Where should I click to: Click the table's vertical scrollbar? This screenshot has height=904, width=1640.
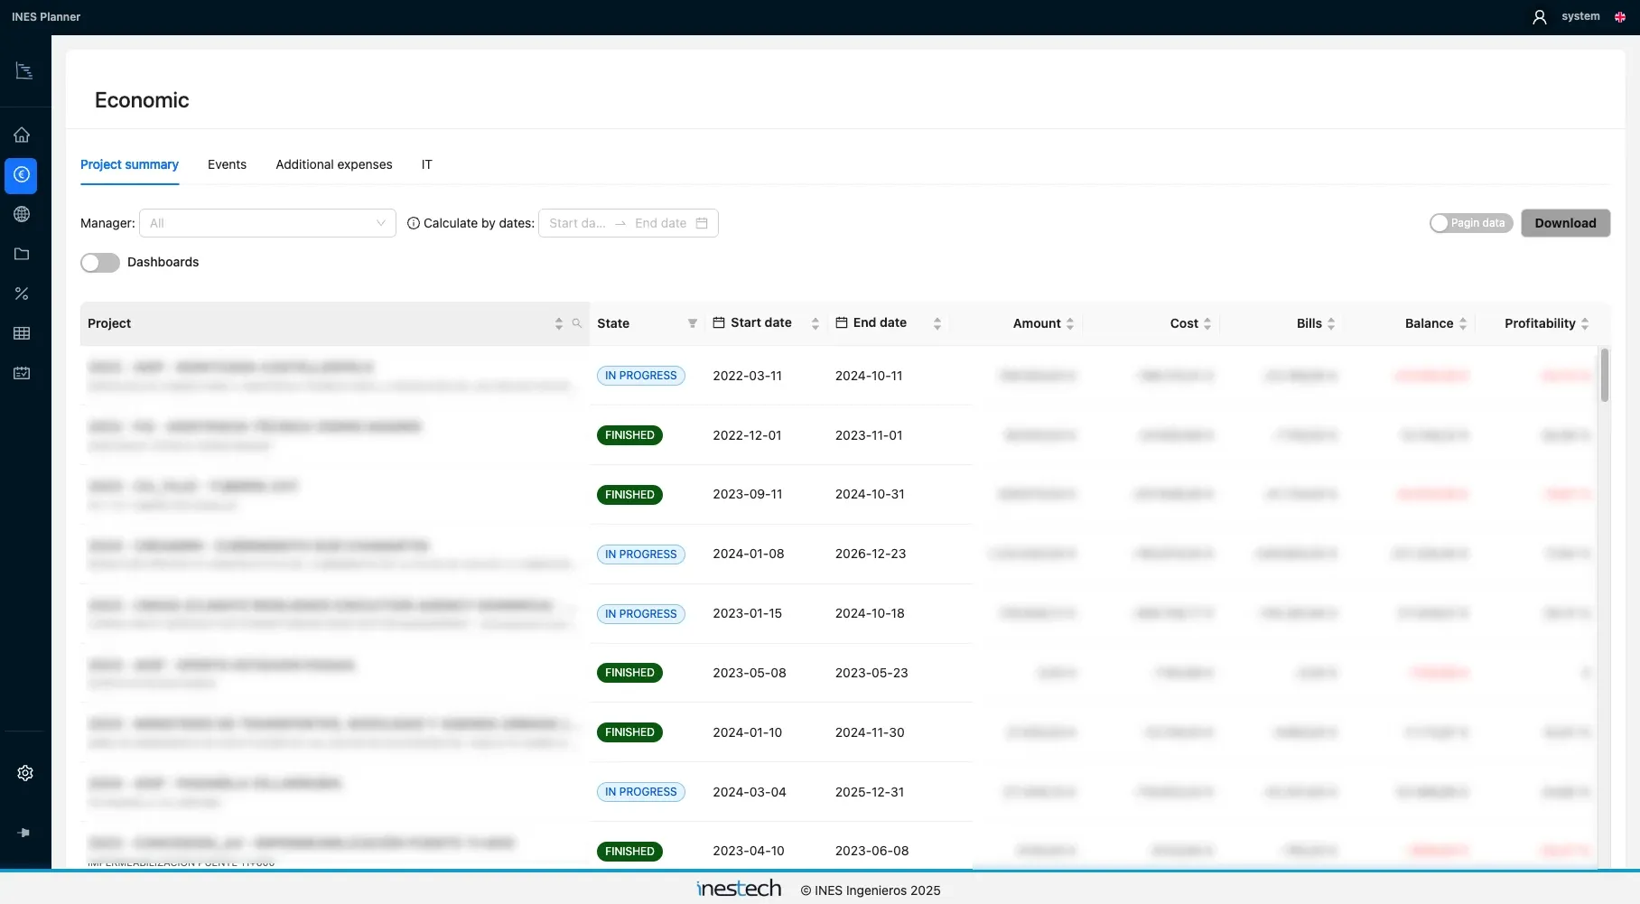1605,375
